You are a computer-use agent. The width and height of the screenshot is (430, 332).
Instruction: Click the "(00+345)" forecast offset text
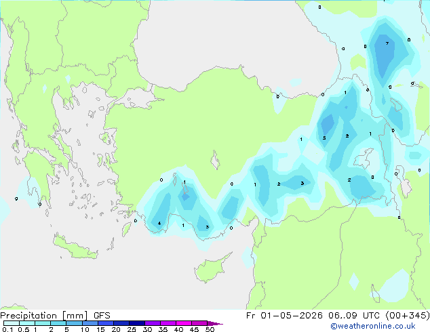[x=408, y=316]
